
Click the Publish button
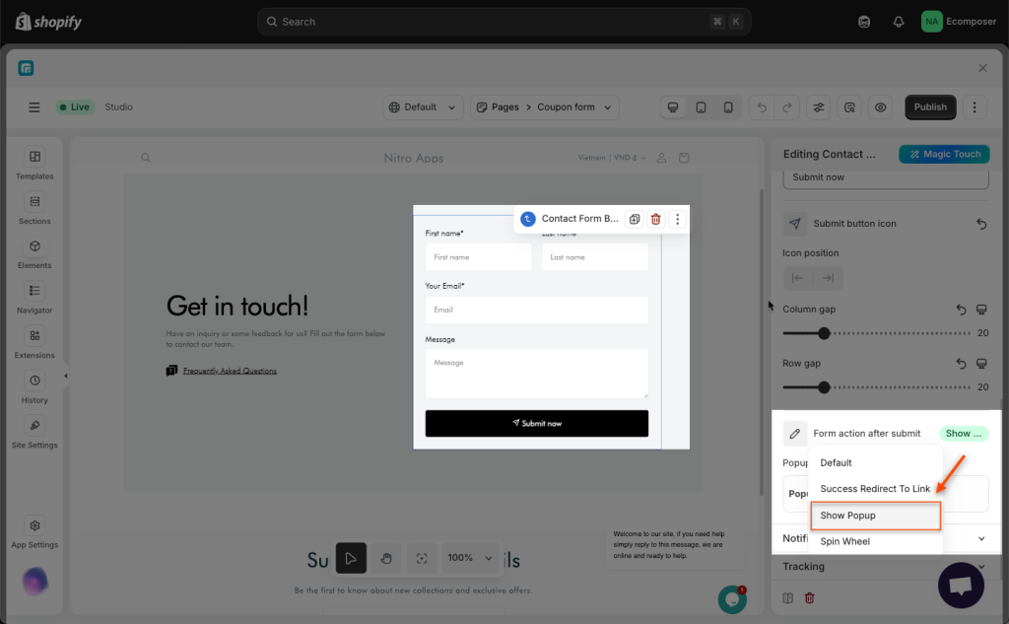930,107
